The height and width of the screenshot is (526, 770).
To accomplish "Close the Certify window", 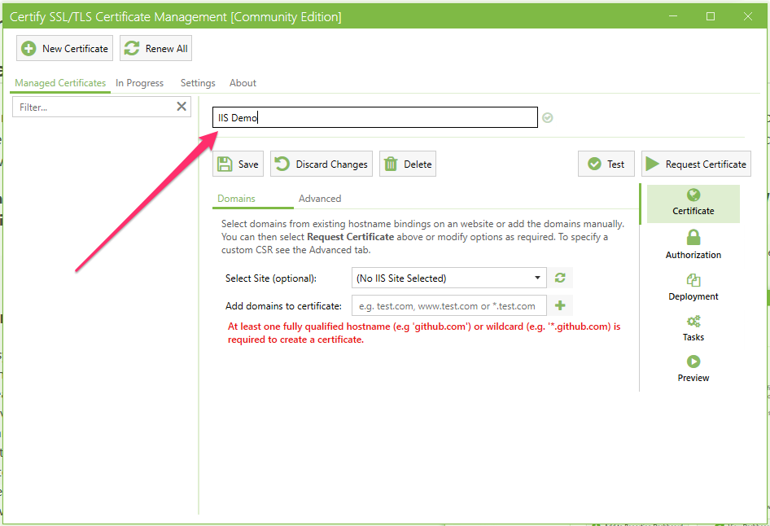I will point(747,16).
